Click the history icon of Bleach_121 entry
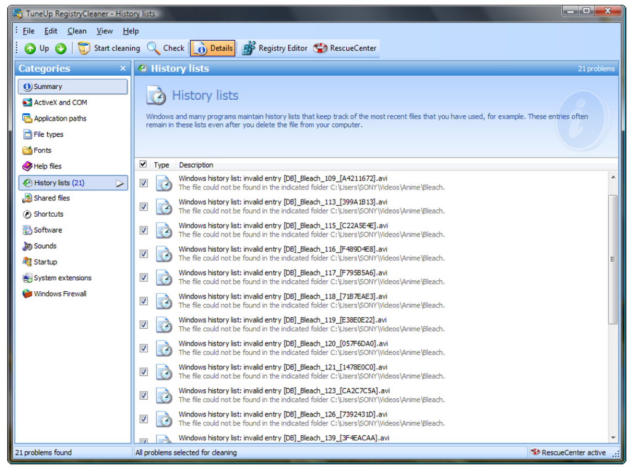 pyautogui.click(x=164, y=372)
